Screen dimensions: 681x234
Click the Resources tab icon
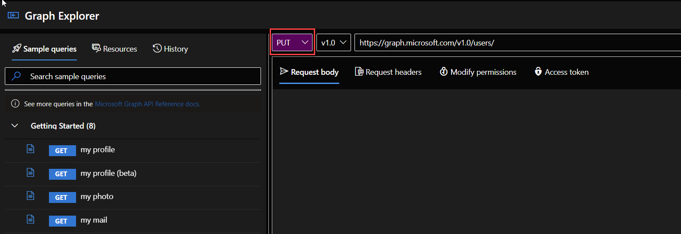point(97,49)
